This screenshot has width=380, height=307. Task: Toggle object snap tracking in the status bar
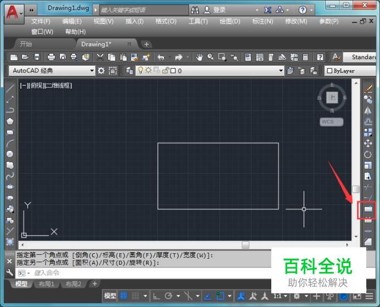click(208, 296)
